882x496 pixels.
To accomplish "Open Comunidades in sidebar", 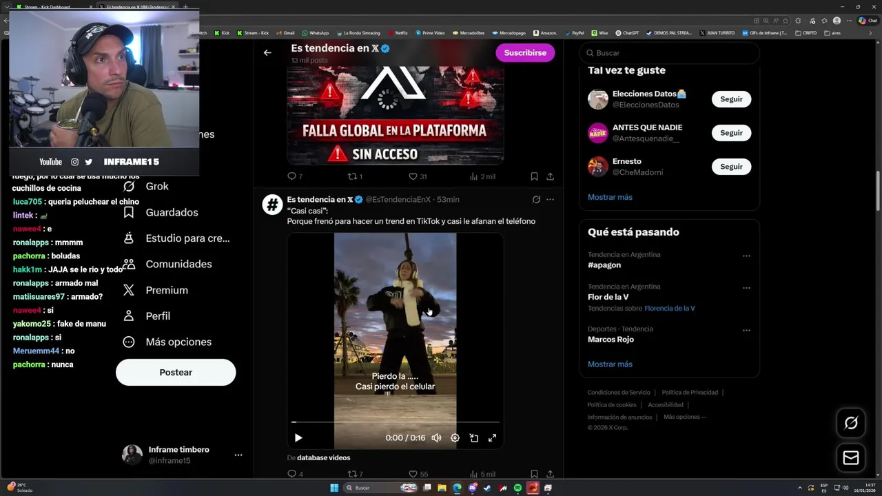I will (x=167, y=264).
